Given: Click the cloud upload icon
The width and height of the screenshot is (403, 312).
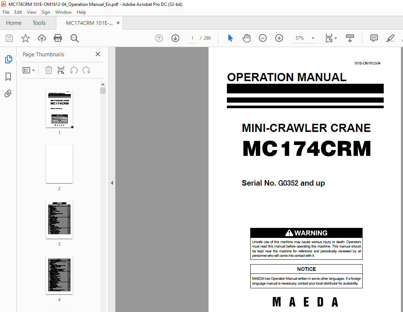Looking at the screenshot, I should coord(42,38).
